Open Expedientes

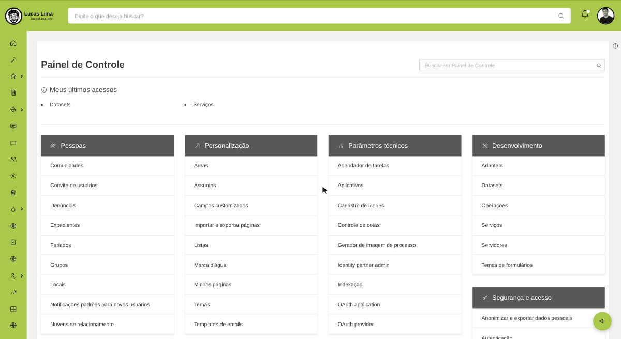tap(107, 225)
